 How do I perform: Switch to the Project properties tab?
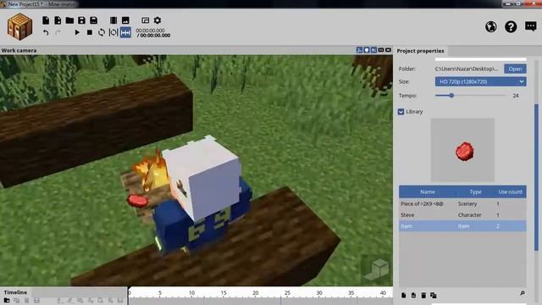[420, 51]
